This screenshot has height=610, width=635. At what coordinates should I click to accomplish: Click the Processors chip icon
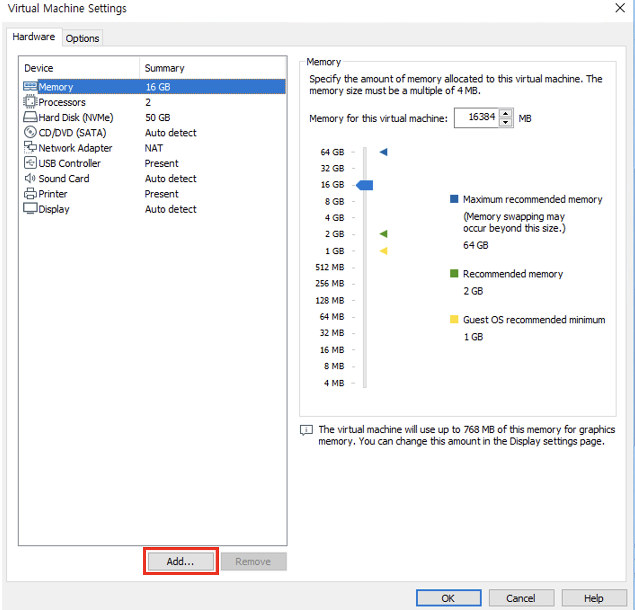point(30,102)
